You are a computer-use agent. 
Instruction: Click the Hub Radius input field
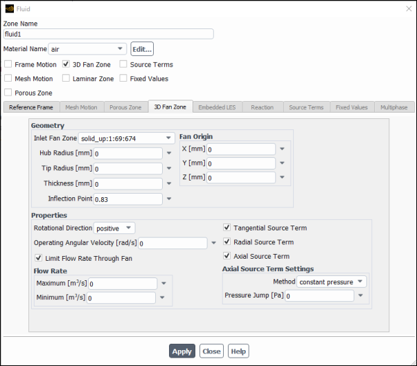[128, 154]
